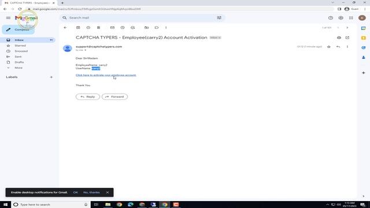370x208 pixels.
Task: Open Google apps grid icon
Action: (x=351, y=18)
